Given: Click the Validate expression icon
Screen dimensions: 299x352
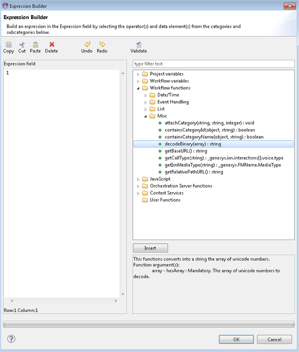Looking at the screenshot, I should (x=139, y=45).
